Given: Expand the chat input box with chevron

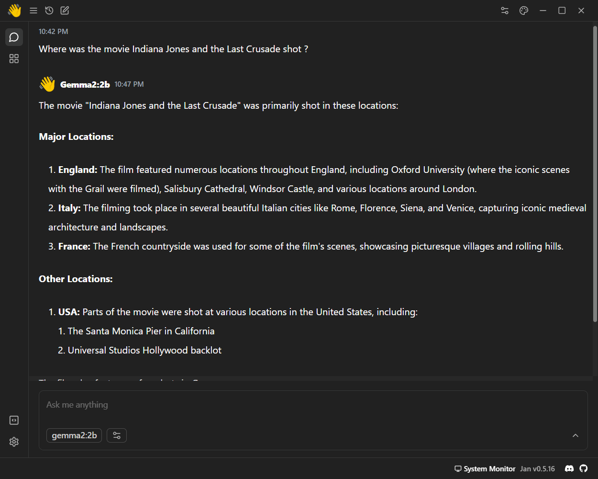Looking at the screenshot, I should [576, 435].
